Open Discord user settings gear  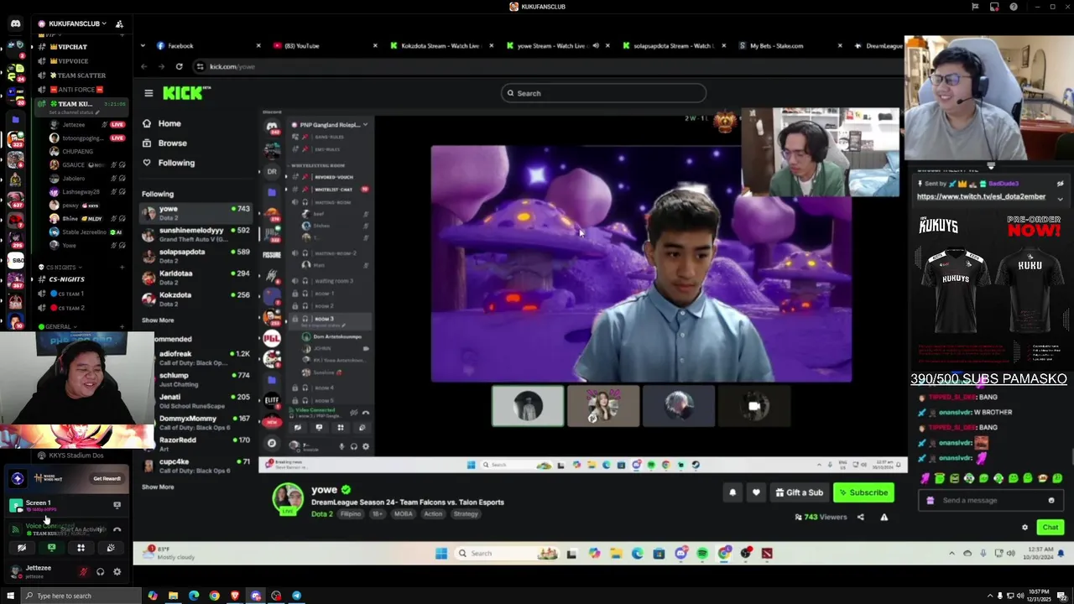117,572
